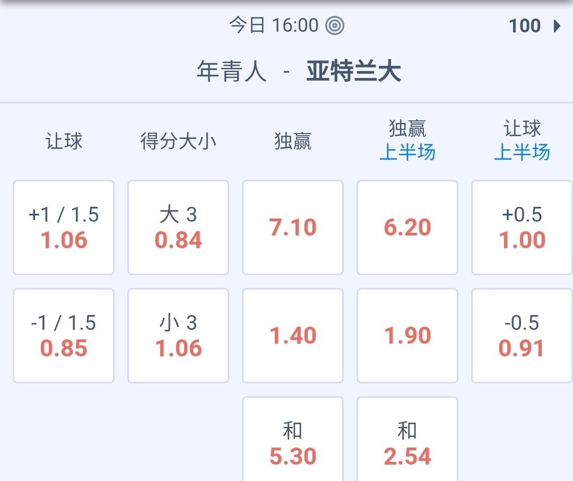Tap the 得分大小 column header

(x=178, y=142)
